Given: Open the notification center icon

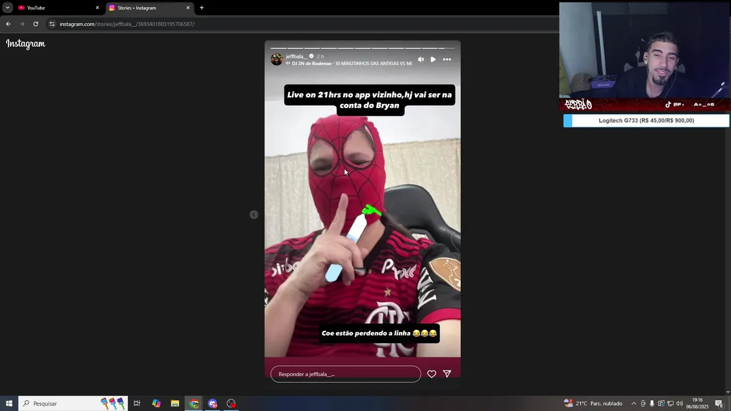Looking at the screenshot, I should [719, 404].
